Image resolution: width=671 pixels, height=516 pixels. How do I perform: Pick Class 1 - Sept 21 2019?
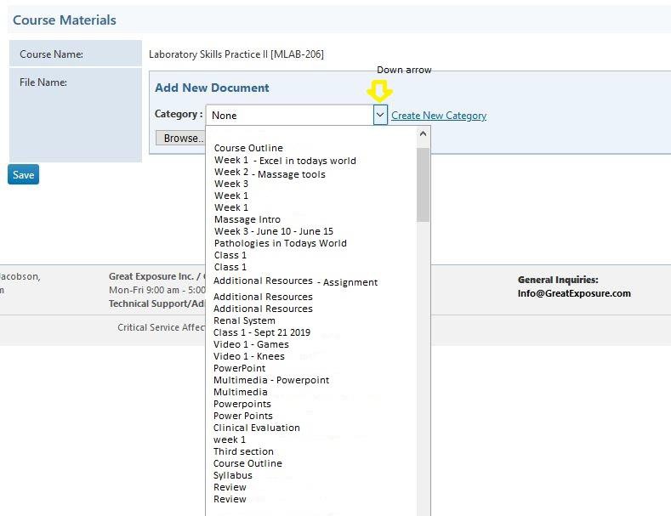pyautogui.click(x=262, y=332)
